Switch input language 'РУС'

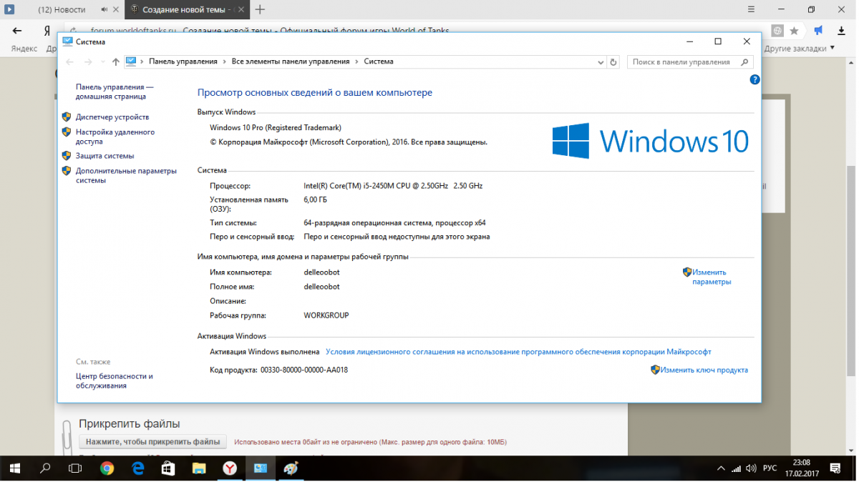(770, 468)
